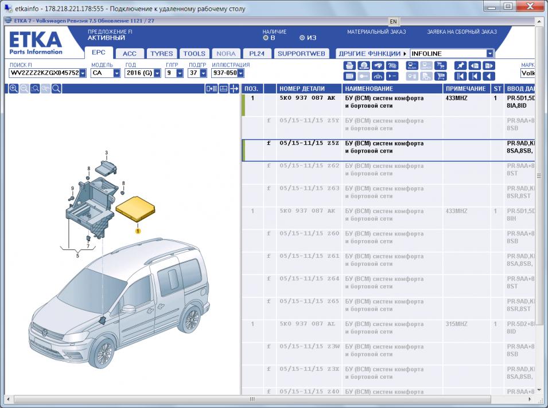Click Заявка на сборный заказ link
This screenshot has height=408, width=548.
462,32
